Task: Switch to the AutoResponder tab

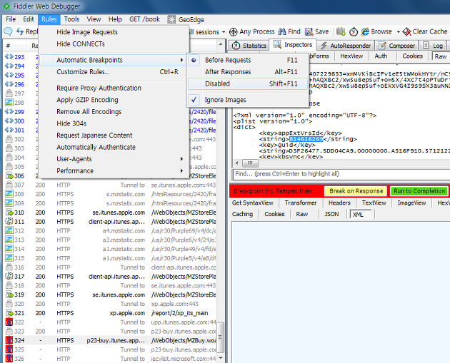Action: (x=346, y=45)
